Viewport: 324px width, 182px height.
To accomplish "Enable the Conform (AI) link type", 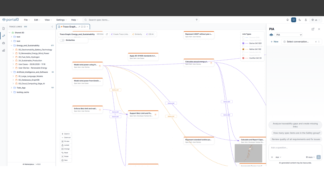I will click(x=243, y=46).
